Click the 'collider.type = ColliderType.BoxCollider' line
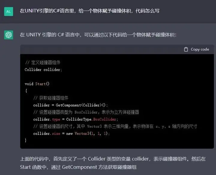Screen dimensions: 216x175 pos(76,119)
